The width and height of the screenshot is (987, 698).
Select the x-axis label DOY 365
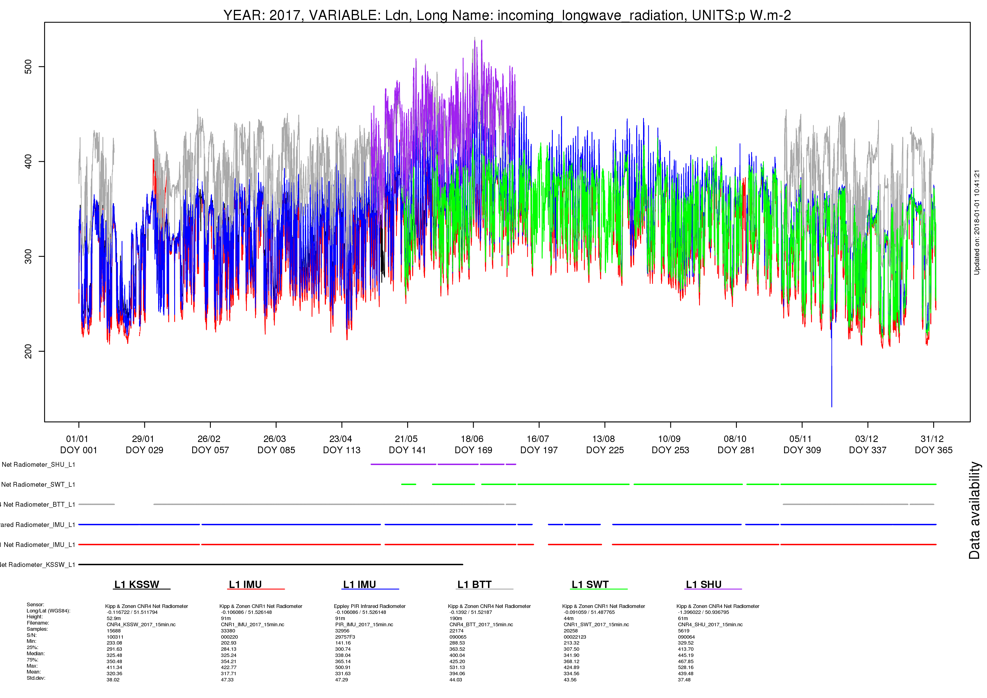pos(934,450)
